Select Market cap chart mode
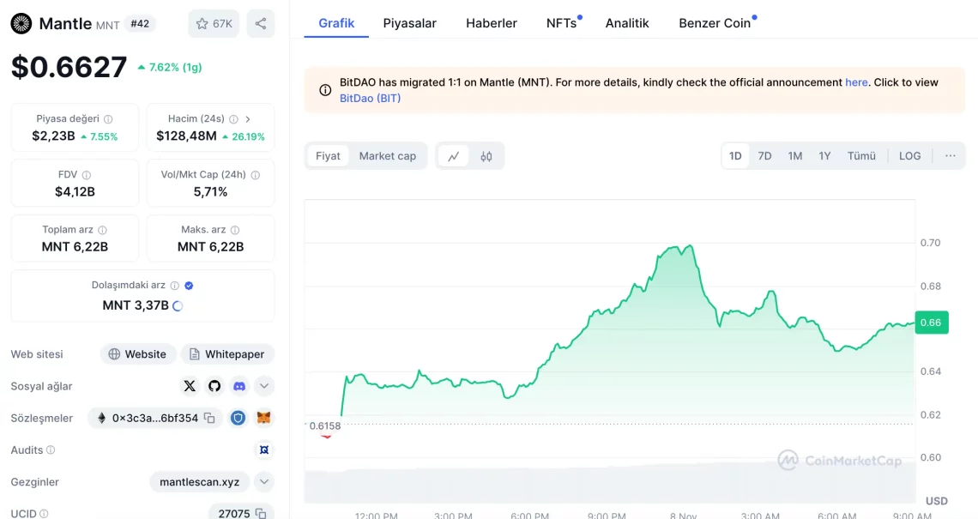This screenshot has width=978, height=519. [387, 156]
